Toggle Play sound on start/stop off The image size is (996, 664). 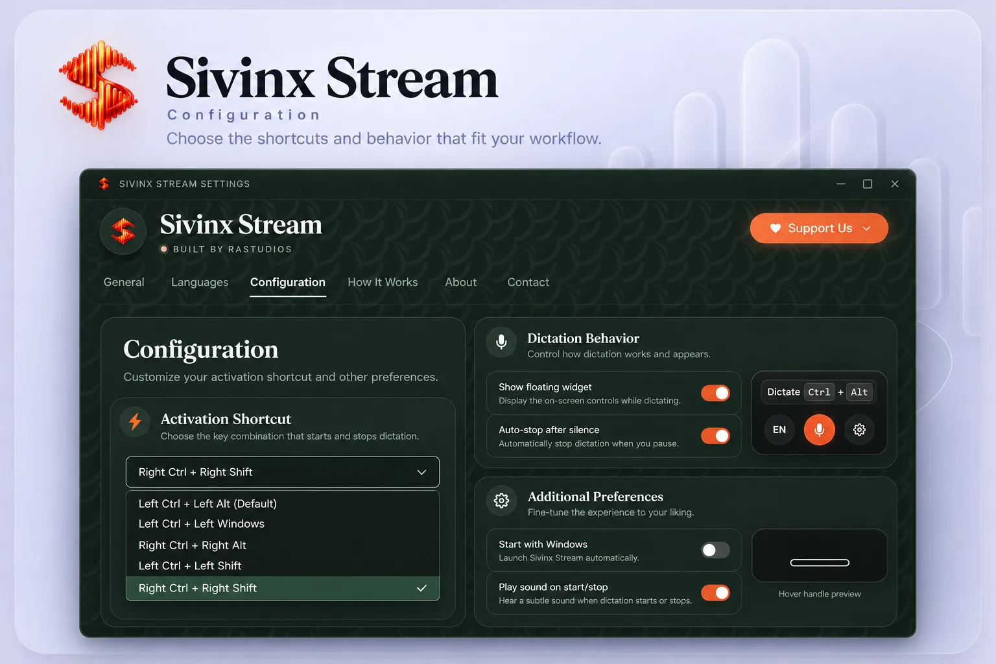point(715,593)
